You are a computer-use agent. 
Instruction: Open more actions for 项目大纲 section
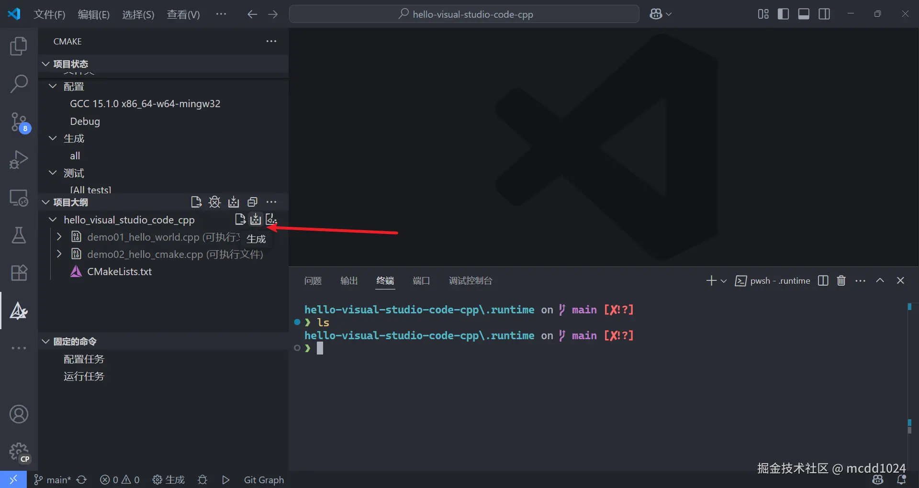tap(271, 202)
